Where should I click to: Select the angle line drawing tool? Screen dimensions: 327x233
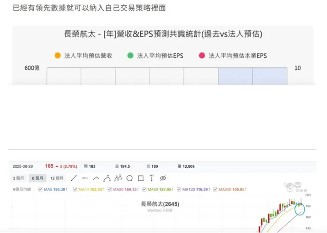click(x=96, y=178)
